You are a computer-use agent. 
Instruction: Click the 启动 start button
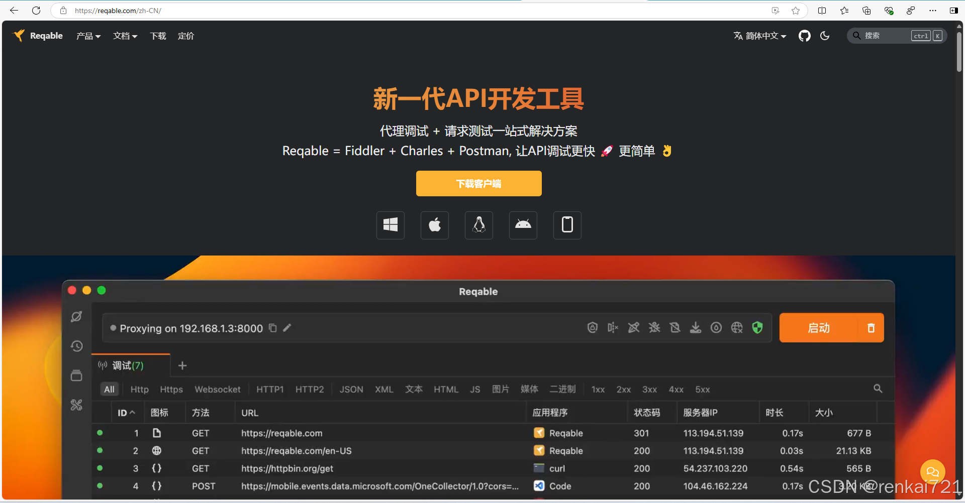[819, 328]
